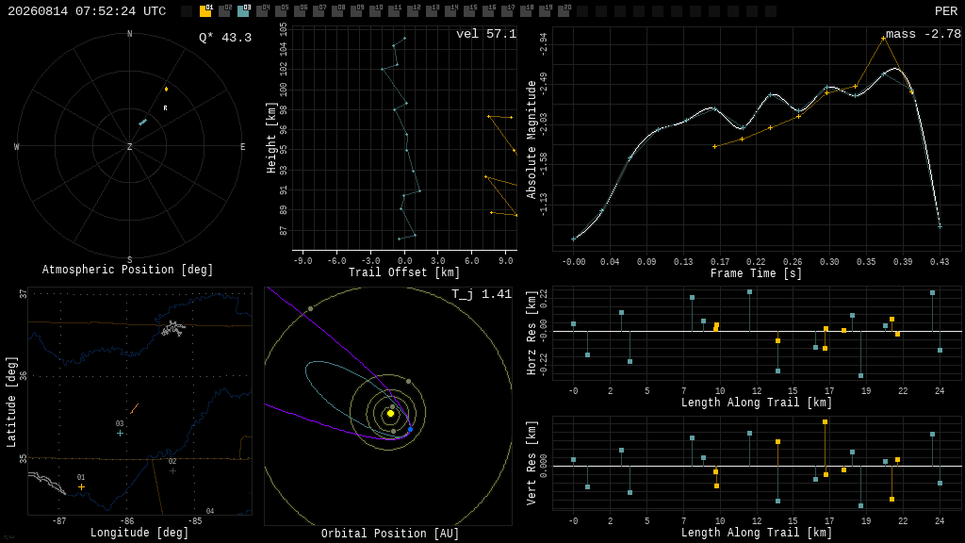This screenshot has height=543, width=965.
Task: Click the yellow Sun marker in orbit plot
Action: 390,414
